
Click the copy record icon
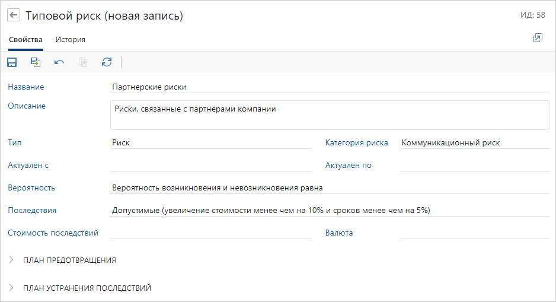83,62
